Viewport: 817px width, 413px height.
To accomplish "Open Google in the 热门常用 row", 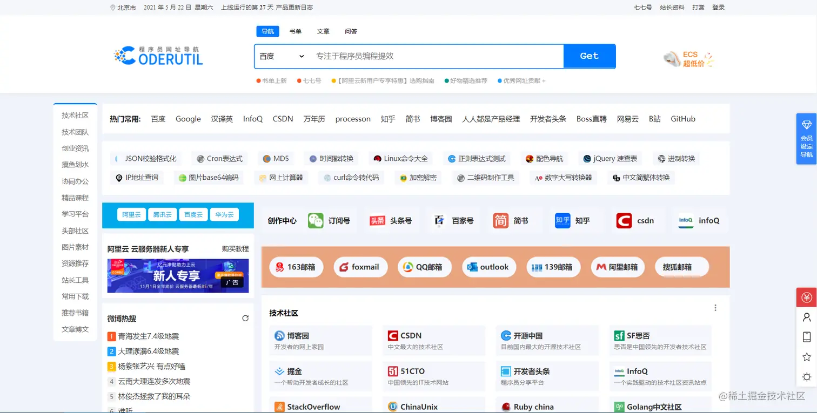I will click(188, 119).
